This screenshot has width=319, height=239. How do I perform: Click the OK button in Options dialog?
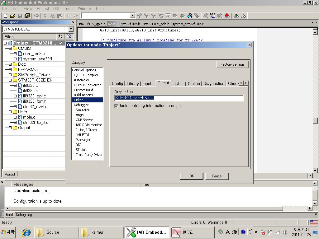192,176
